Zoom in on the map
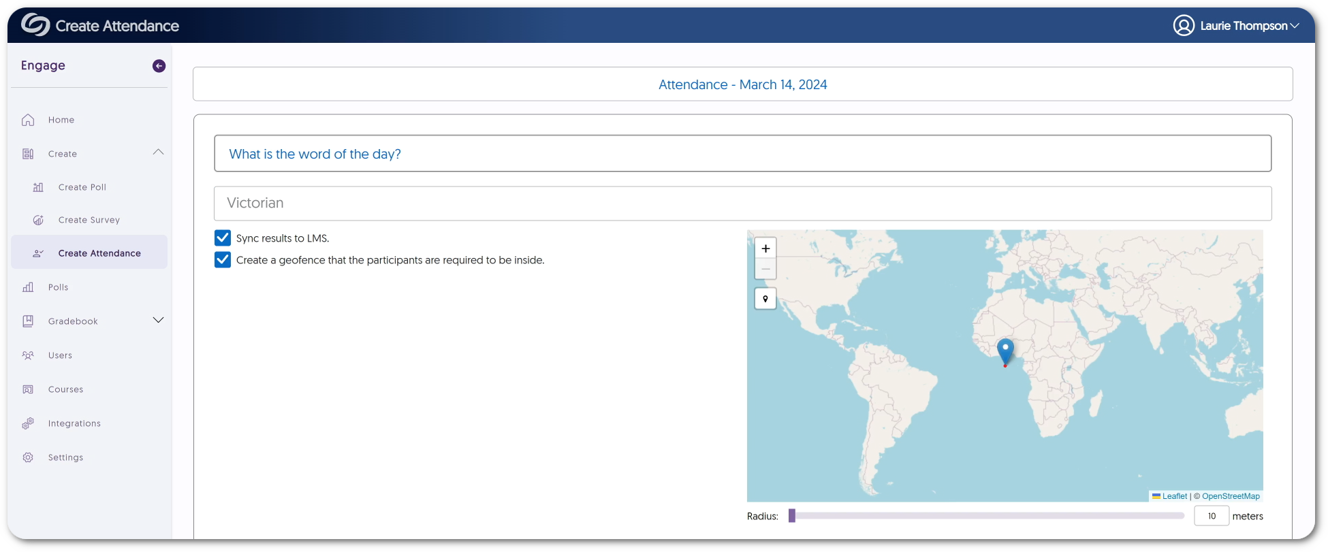The width and height of the screenshot is (1328, 552). 765,248
